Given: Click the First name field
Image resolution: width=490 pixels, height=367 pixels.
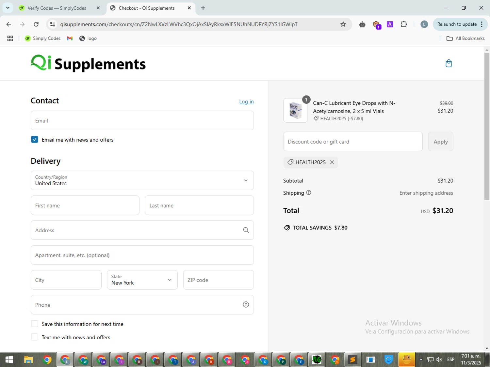Looking at the screenshot, I should (x=85, y=206).
